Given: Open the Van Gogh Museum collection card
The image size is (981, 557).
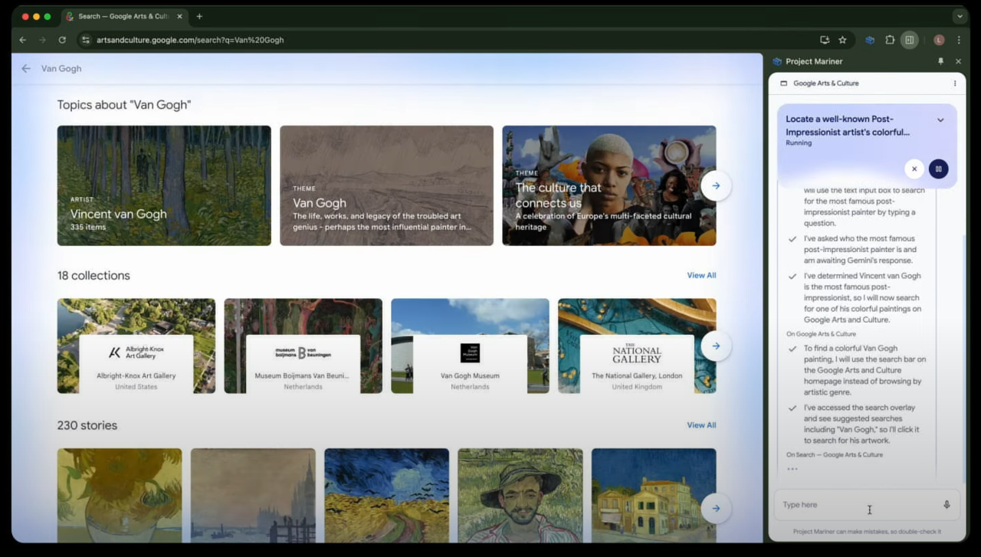Looking at the screenshot, I should coord(470,346).
